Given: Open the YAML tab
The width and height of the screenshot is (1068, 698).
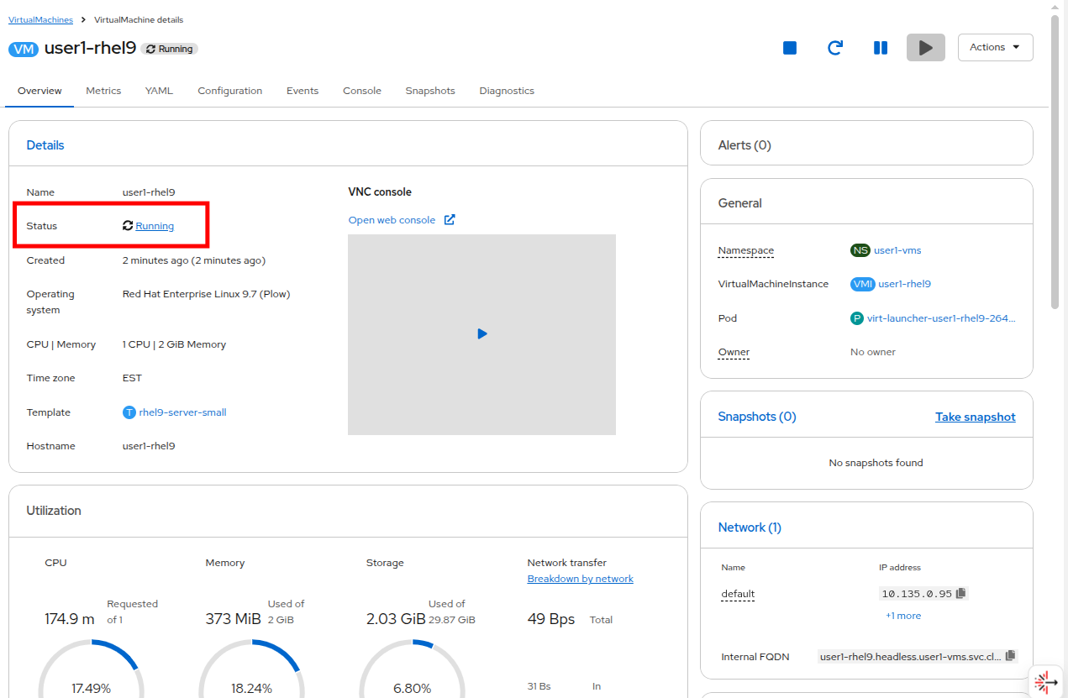Looking at the screenshot, I should [x=159, y=91].
